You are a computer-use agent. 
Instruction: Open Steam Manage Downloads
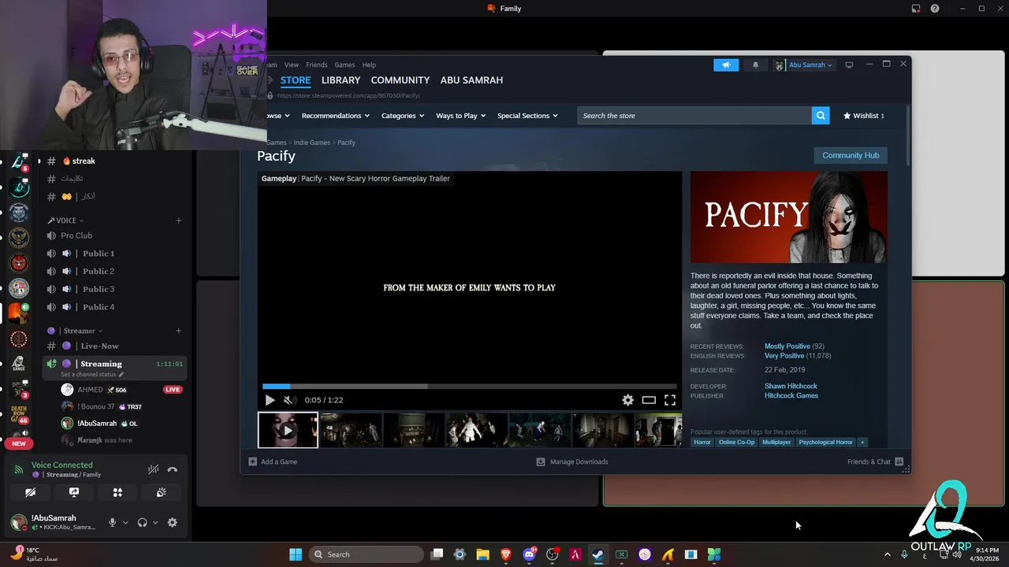click(x=572, y=461)
